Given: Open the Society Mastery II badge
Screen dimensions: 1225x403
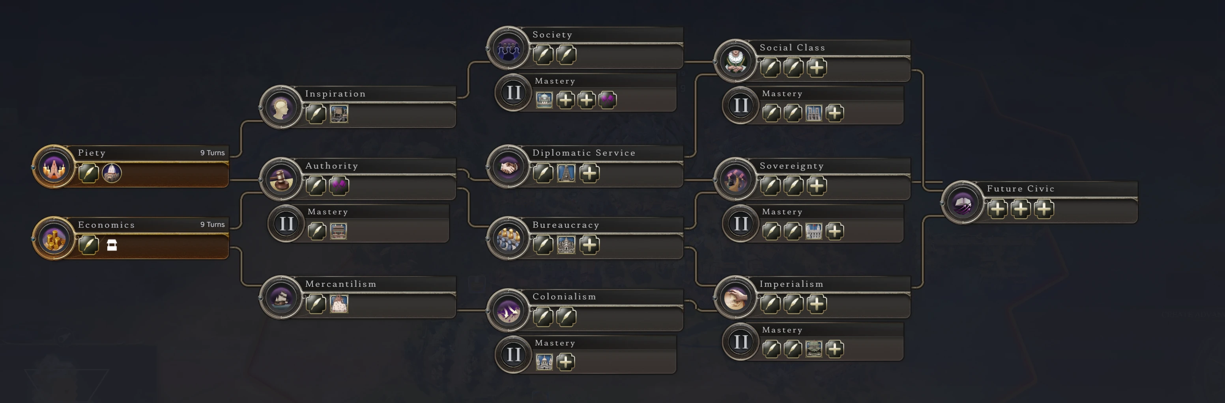Looking at the screenshot, I should pyautogui.click(x=514, y=93).
